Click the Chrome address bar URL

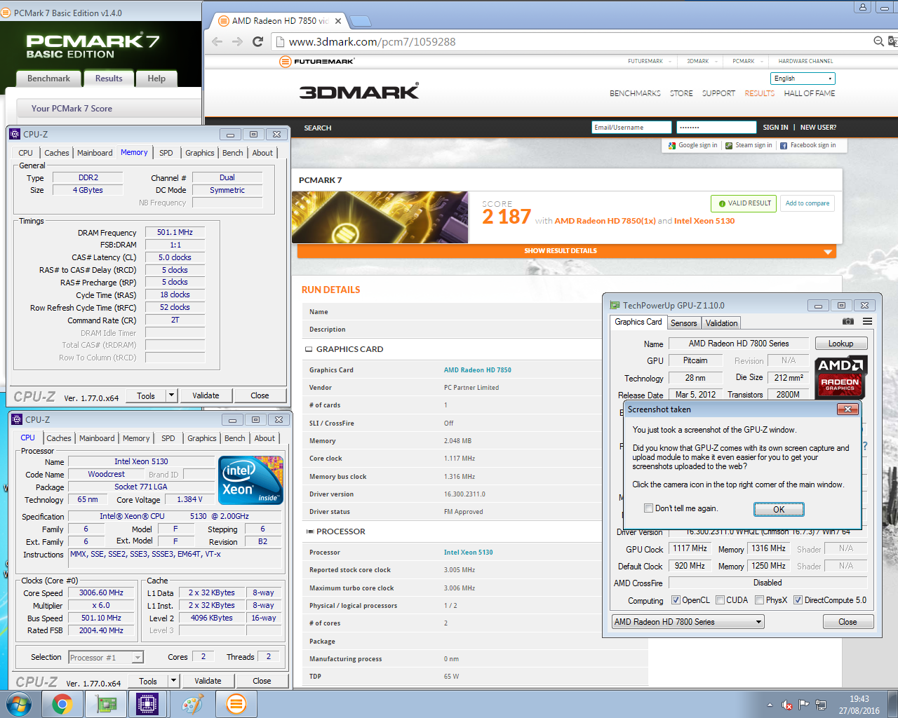[372, 42]
